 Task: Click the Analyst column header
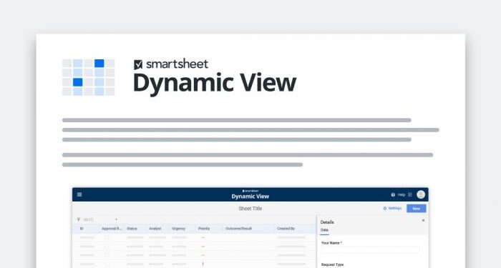155,229
